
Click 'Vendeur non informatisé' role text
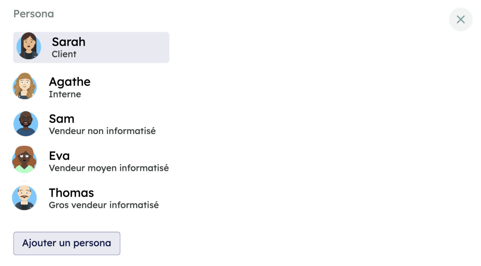coord(102,131)
